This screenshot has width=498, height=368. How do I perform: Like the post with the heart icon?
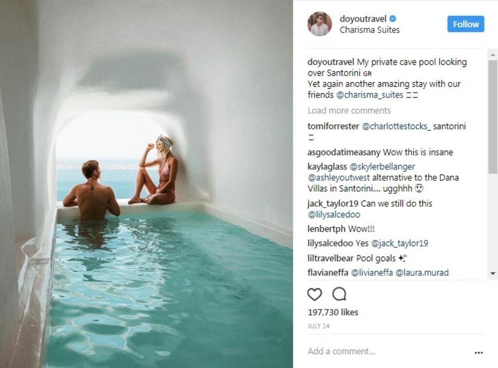click(x=314, y=294)
